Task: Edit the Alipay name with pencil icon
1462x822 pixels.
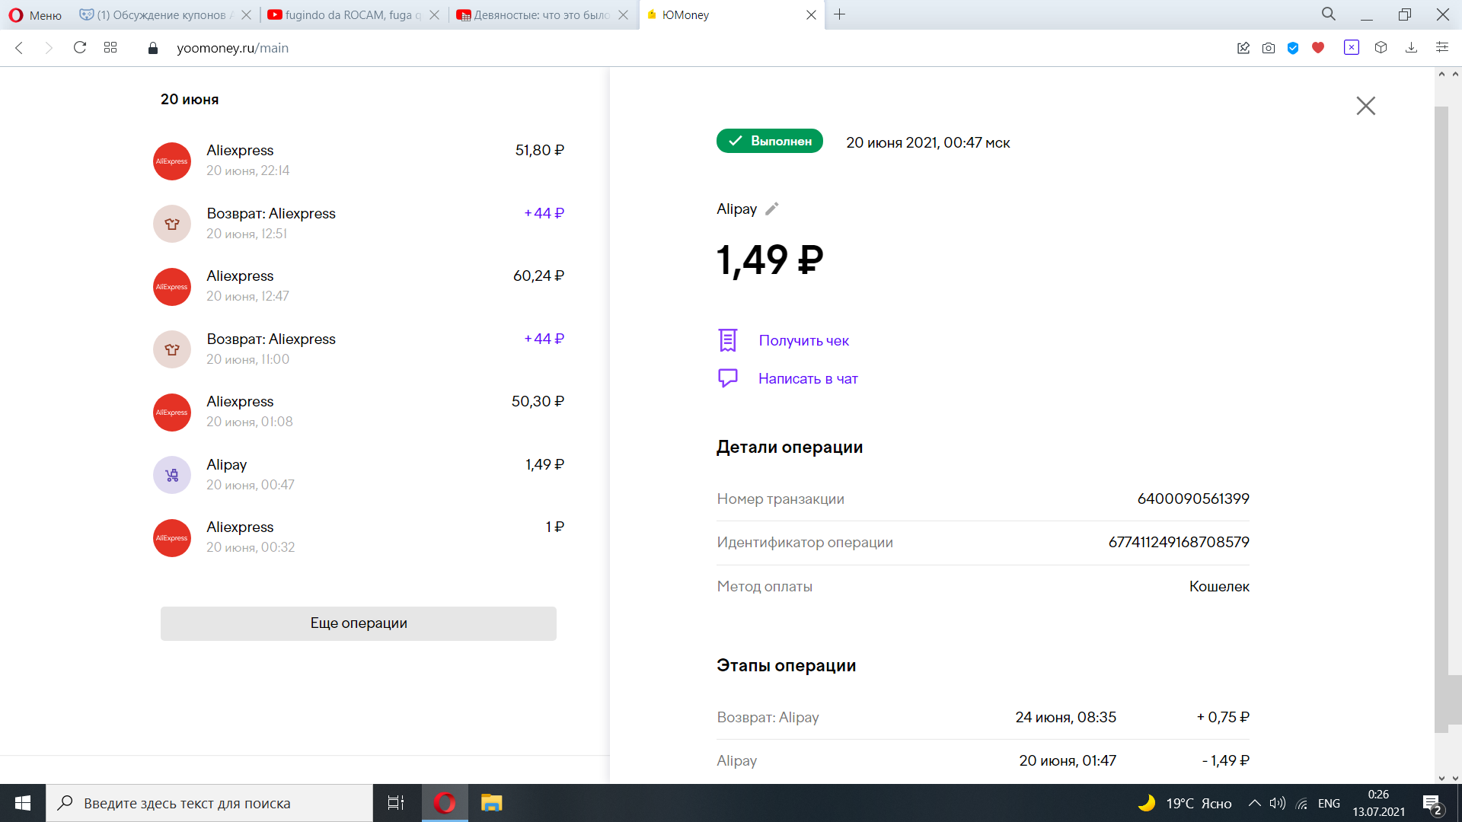Action: 772,209
